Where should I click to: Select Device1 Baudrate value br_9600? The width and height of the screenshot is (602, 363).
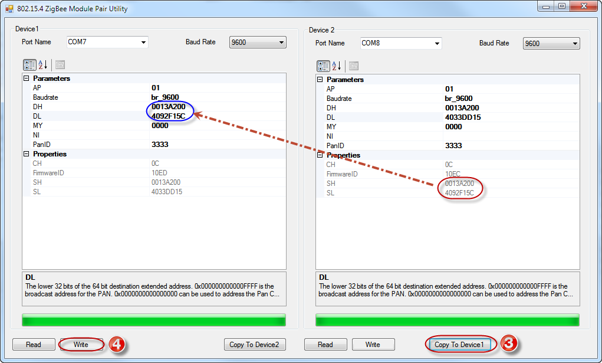[165, 97]
